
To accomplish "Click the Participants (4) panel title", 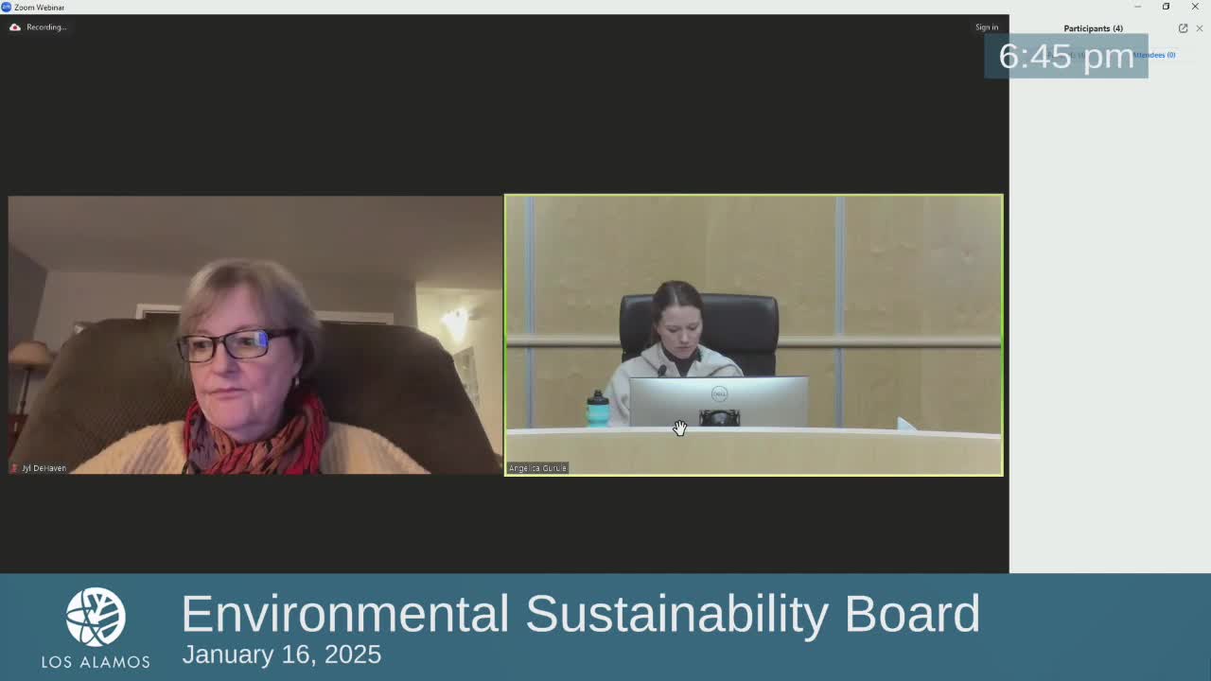I will (1093, 28).
